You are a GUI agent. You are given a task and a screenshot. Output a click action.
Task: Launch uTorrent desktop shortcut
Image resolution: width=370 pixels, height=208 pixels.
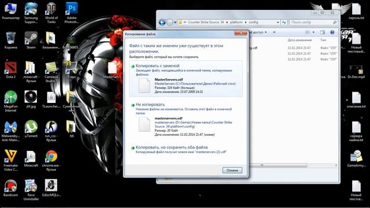tap(31, 129)
